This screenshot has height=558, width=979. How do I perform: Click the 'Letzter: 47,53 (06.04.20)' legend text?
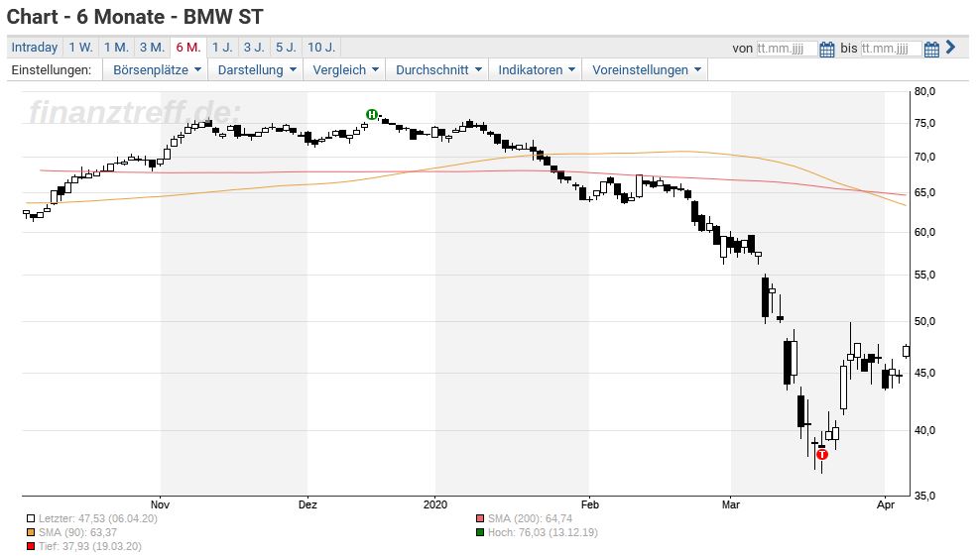coord(98,518)
